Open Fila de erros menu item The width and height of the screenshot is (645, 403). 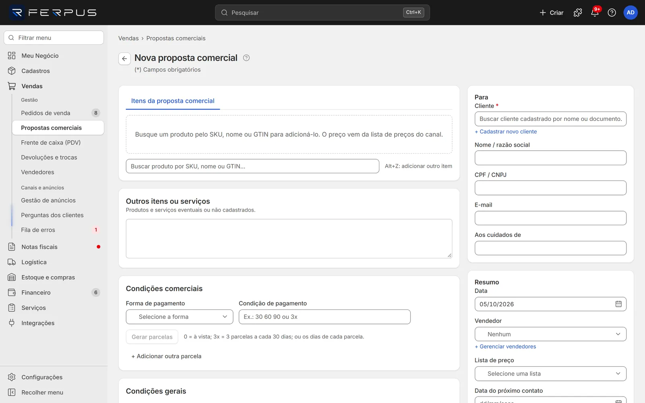pos(58,230)
